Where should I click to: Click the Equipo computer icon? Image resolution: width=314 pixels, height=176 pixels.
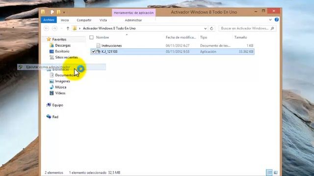pos(49,105)
